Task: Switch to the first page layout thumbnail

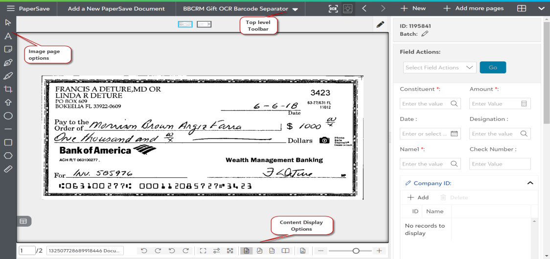Action: [x=185, y=24]
